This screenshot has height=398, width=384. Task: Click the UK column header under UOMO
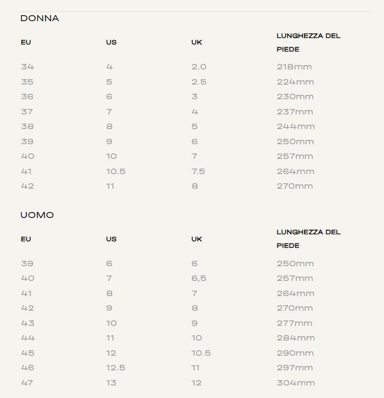196,239
